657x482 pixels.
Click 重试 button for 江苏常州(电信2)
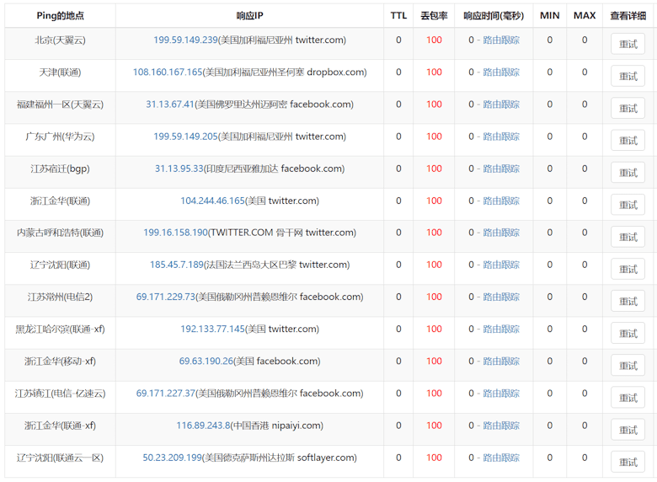pyautogui.click(x=628, y=302)
